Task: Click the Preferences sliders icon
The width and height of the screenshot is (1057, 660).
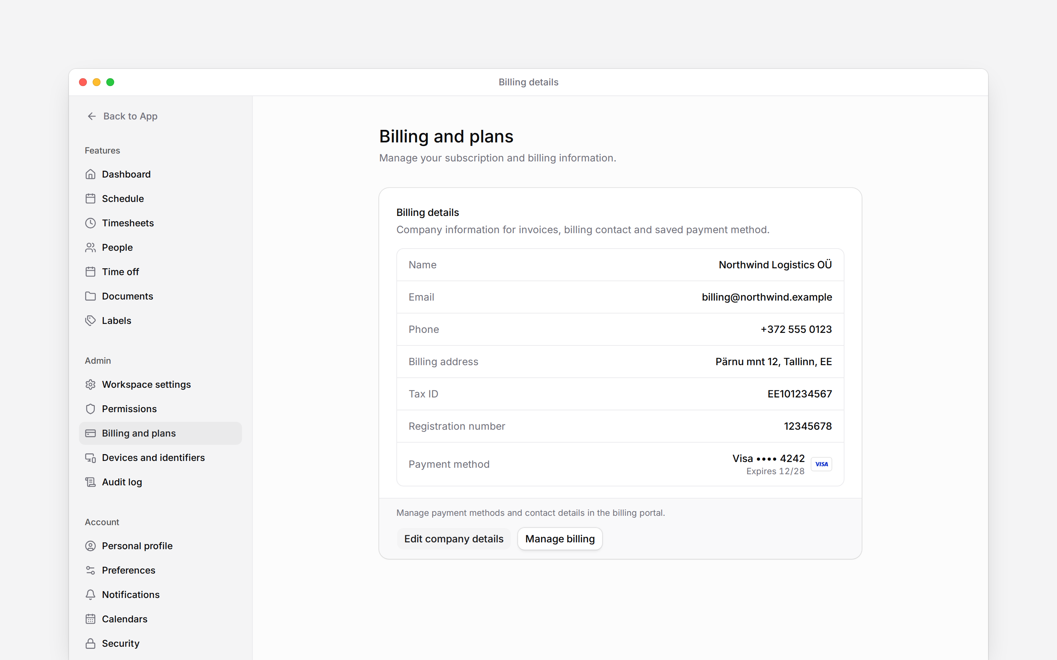Action: [x=90, y=571]
